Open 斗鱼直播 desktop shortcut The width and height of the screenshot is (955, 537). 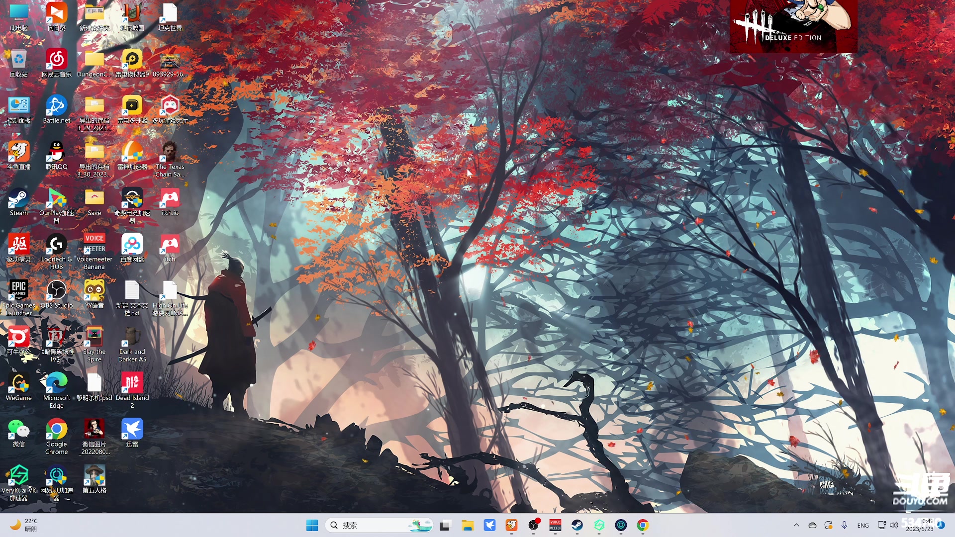(19, 156)
